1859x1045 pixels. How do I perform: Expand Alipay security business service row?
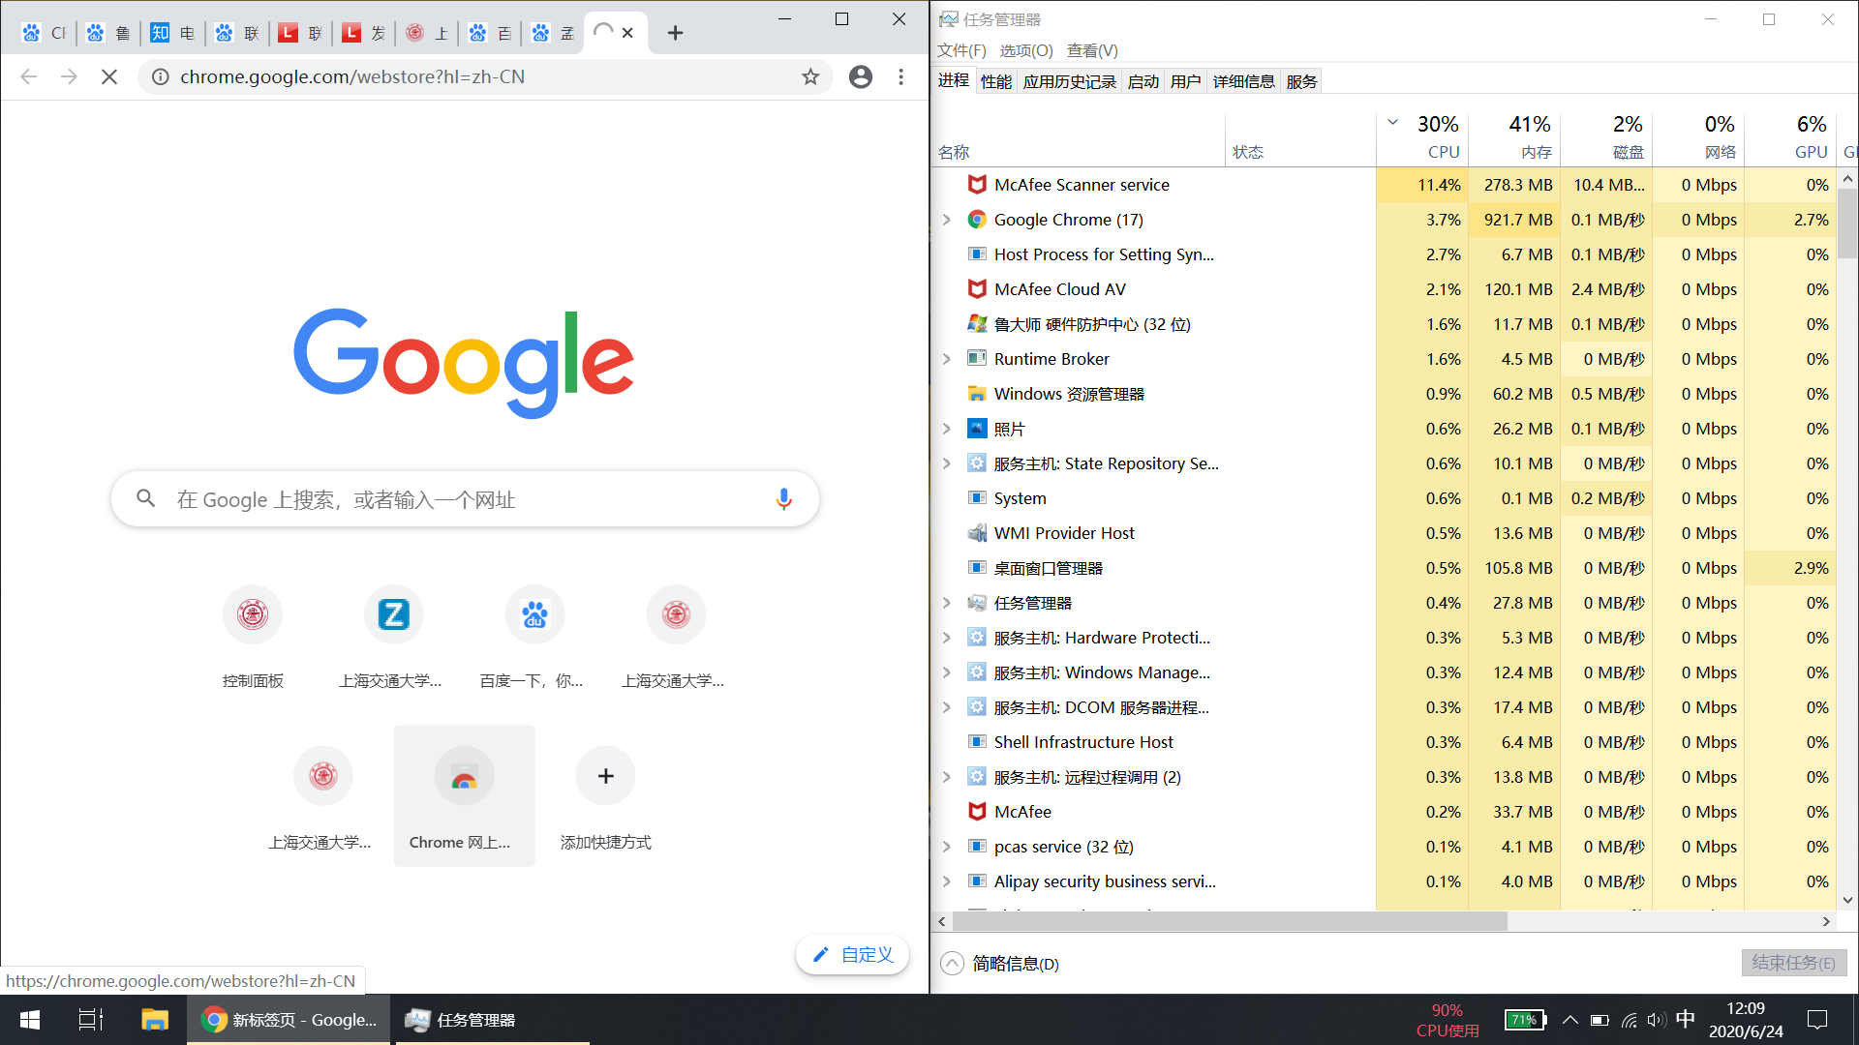click(947, 881)
